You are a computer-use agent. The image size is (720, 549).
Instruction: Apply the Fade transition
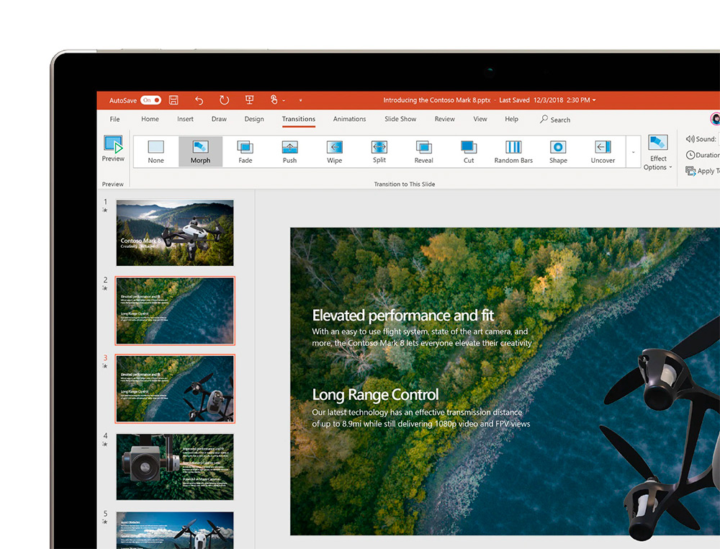click(x=245, y=151)
